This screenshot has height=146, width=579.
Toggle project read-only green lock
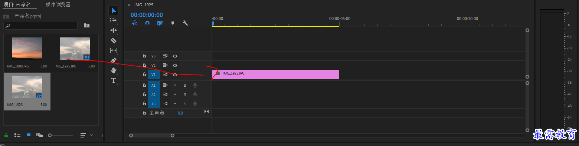coord(6,135)
